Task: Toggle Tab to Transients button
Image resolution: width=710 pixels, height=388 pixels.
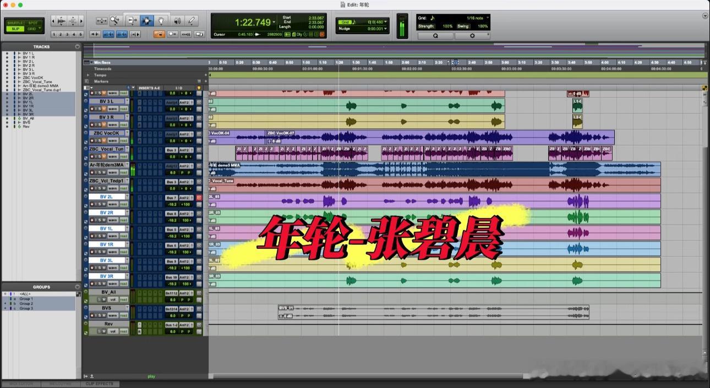Action: [x=95, y=34]
